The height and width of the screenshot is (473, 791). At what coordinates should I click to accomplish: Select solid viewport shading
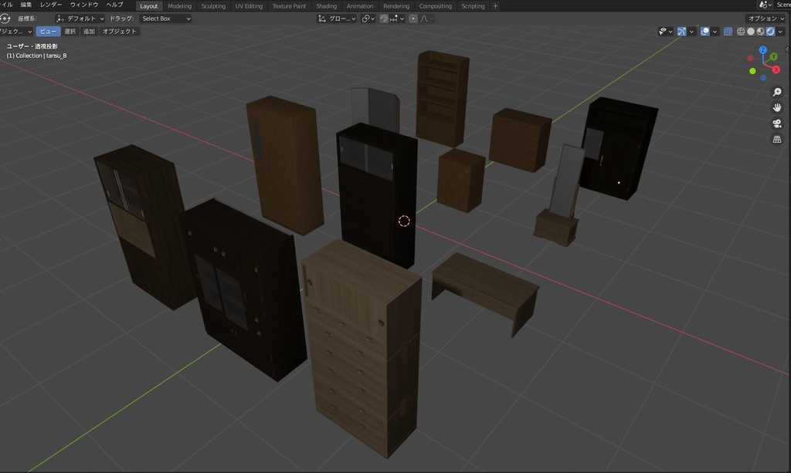pos(751,31)
